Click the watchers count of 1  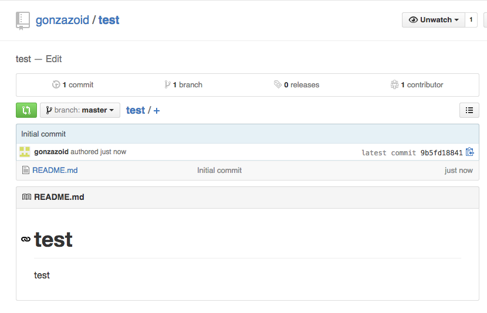(471, 20)
